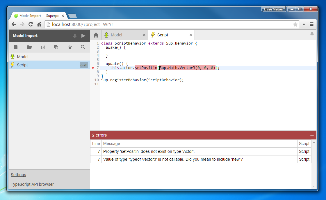Open a new browser tab
This screenshot has width=326, height=200.
[72, 16]
